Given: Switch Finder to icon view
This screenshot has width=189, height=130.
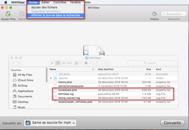Looking at the screenshot, I should (52, 63).
